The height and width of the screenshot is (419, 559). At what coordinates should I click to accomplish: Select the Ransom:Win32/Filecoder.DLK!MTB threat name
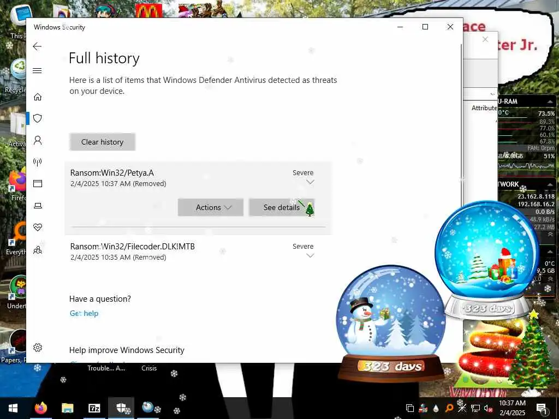(132, 247)
